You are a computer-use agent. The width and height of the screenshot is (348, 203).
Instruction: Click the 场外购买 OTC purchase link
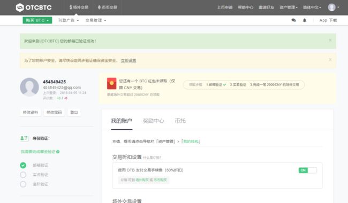click(x=142, y=179)
